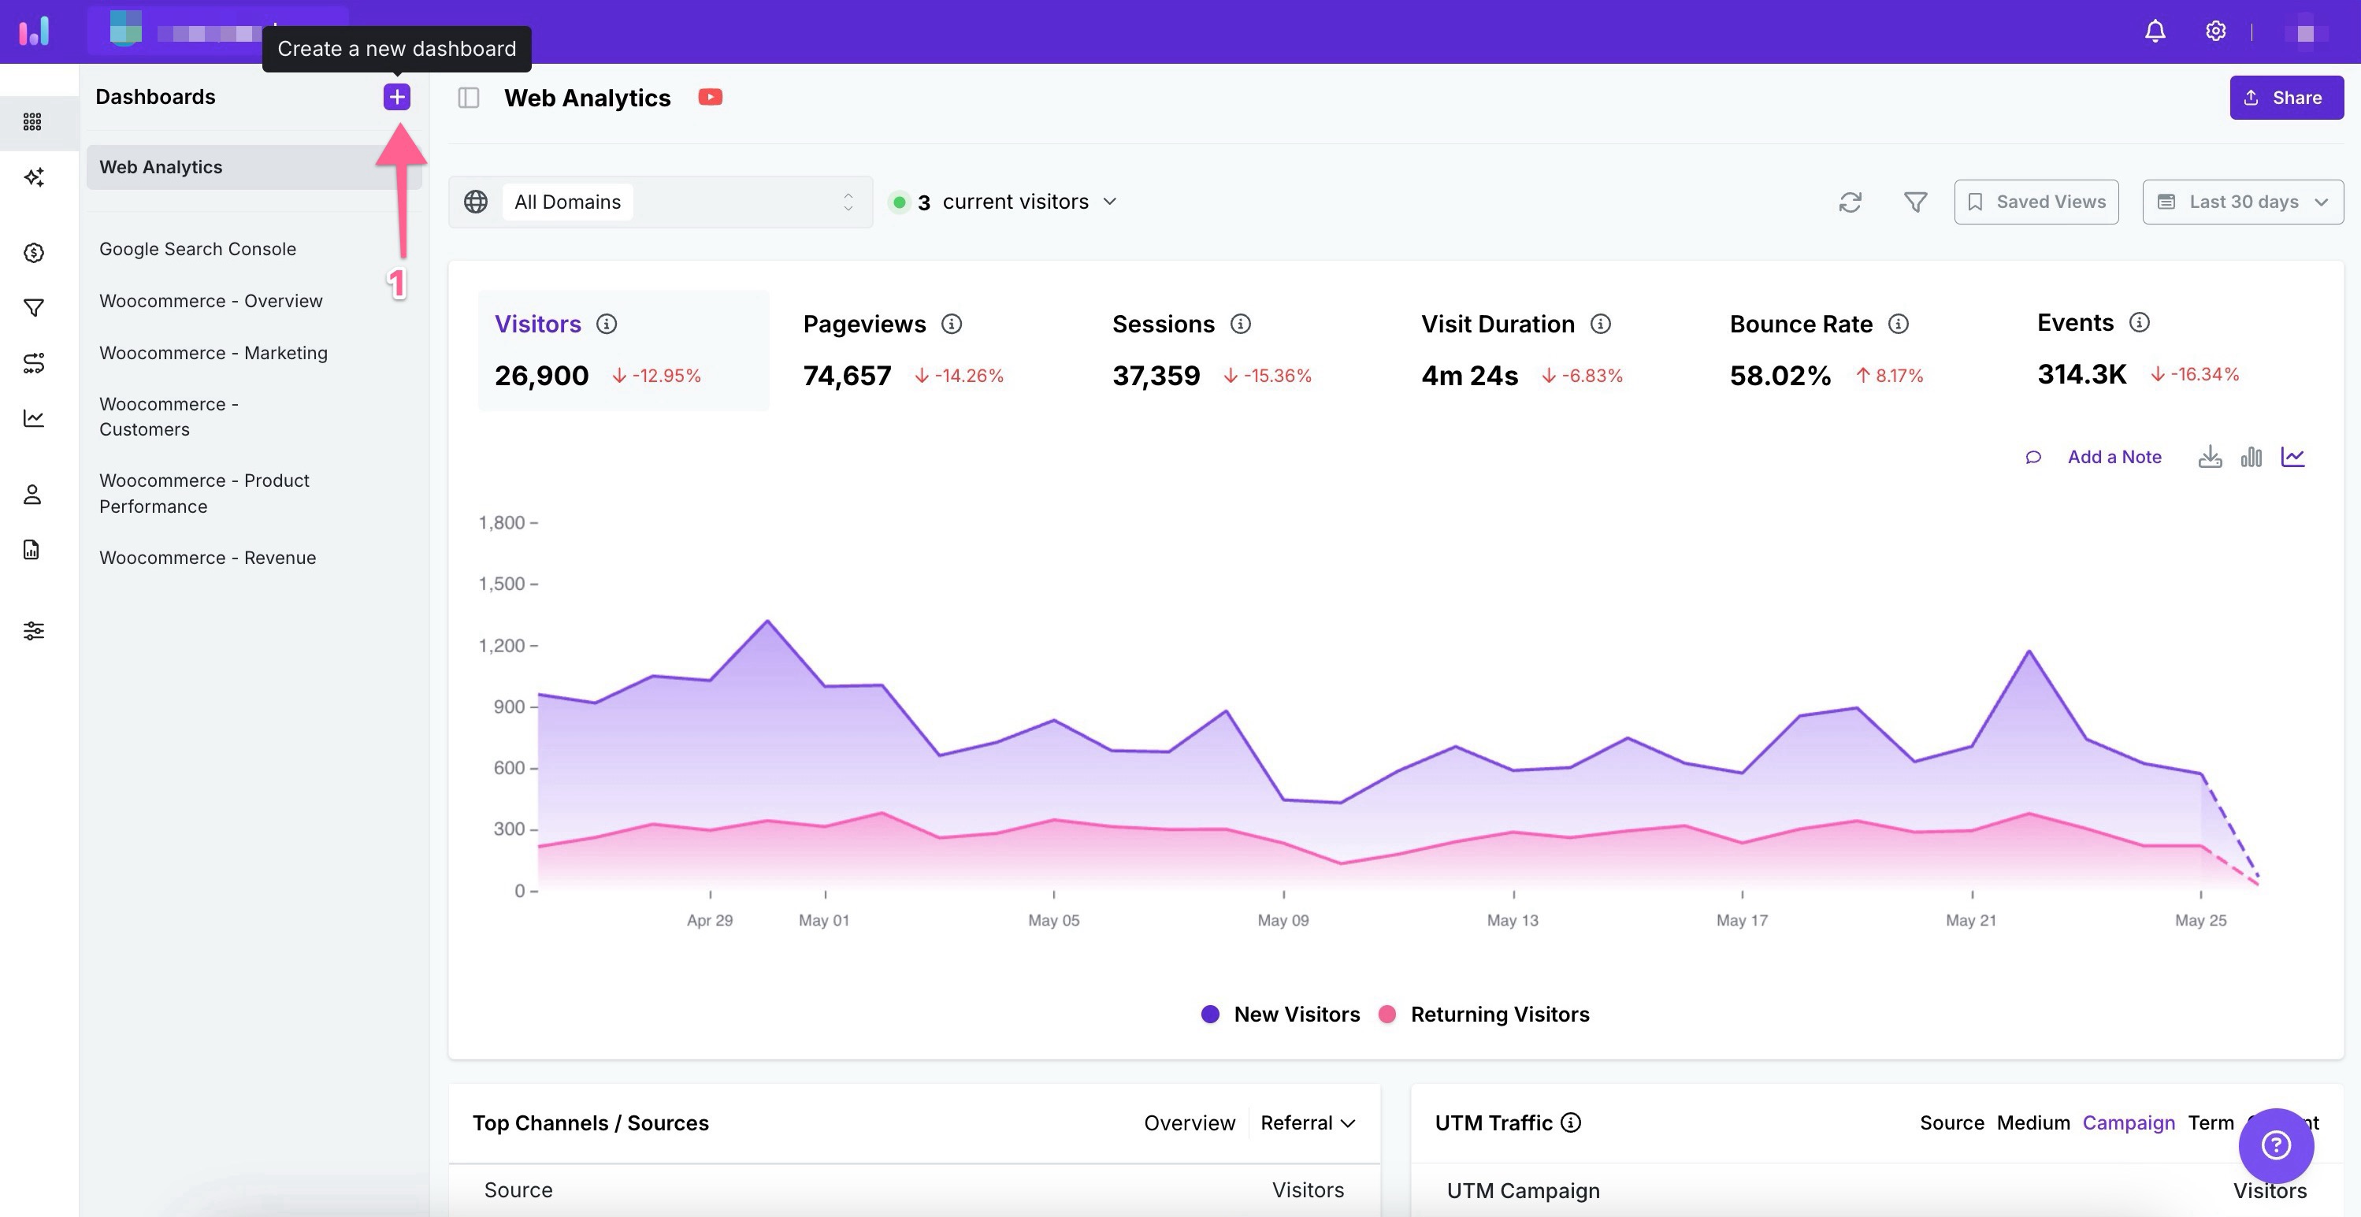Select the AI assistant sparkles icon
The image size is (2361, 1217).
click(34, 177)
